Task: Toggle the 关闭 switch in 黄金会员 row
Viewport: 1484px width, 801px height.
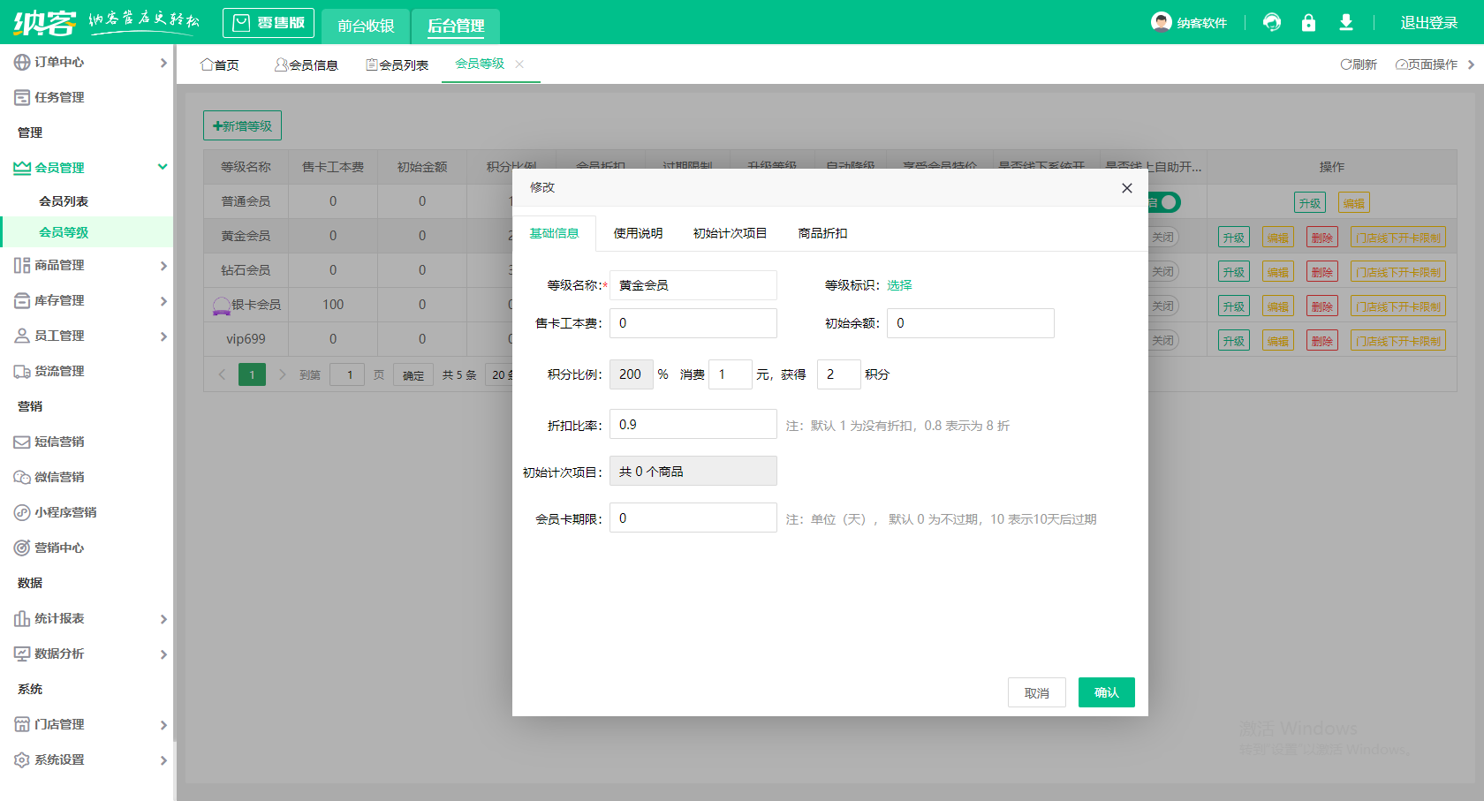Action: pos(1163,237)
